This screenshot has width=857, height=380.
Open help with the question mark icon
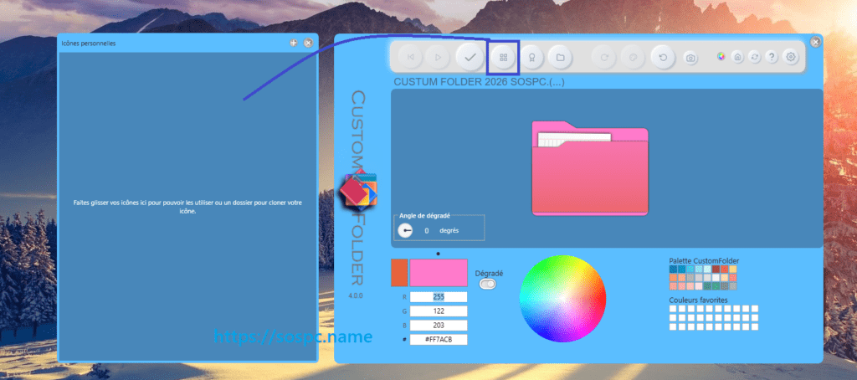tap(772, 57)
